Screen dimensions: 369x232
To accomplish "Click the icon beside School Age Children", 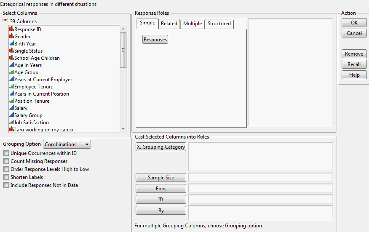I will tap(11, 58).
